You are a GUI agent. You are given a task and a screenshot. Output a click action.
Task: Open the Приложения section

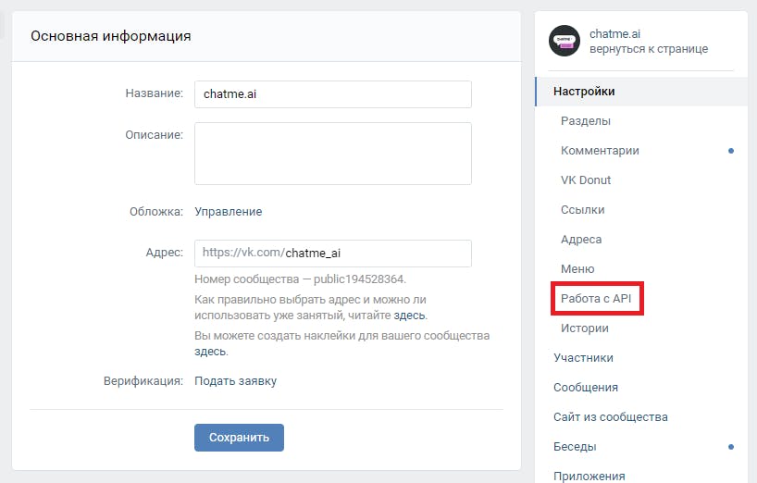click(589, 476)
